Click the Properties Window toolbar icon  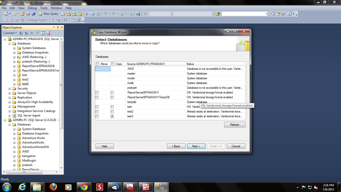pyautogui.click(x=278, y=14)
